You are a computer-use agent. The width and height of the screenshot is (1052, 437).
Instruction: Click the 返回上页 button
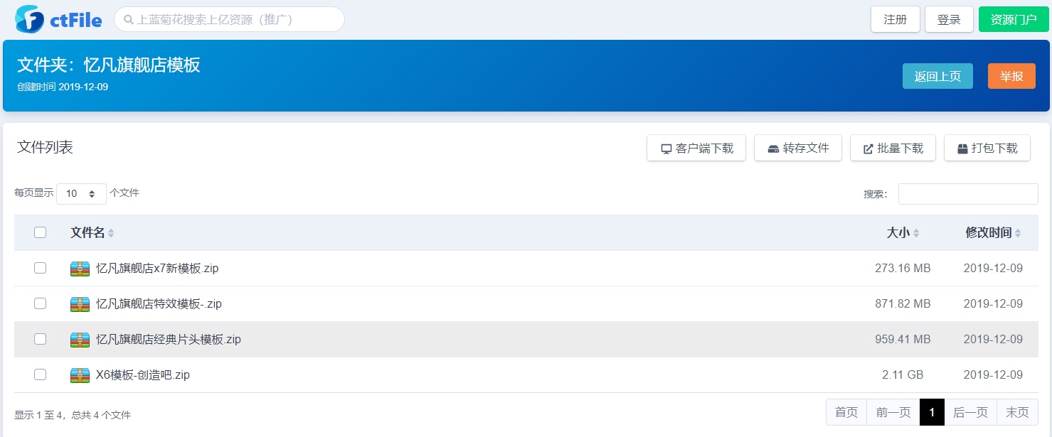937,76
